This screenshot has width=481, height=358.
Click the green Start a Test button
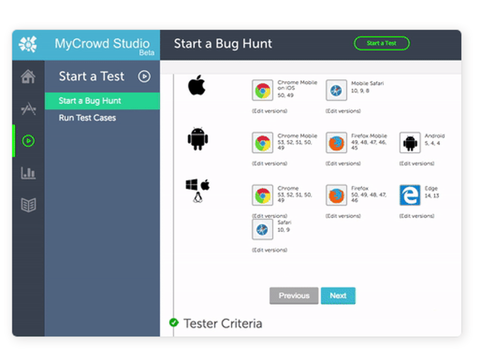pos(381,43)
